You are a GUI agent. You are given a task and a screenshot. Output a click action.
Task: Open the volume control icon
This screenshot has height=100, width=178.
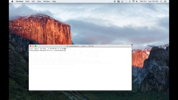[x=137, y=1]
